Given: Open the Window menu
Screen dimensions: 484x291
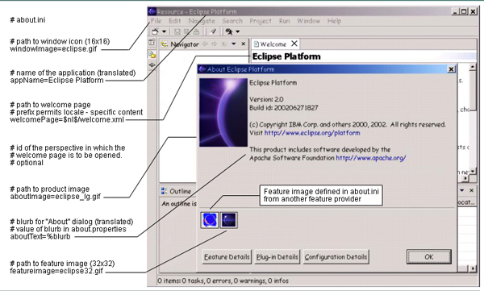Looking at the screenshot, I should click(308, 21).
